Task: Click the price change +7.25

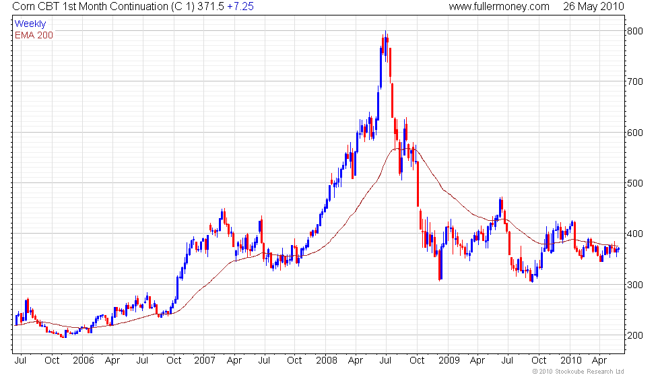Action: 240,7
